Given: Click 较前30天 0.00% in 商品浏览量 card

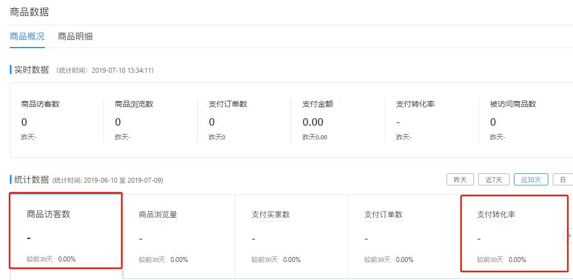Looking at the screenshot, I should (163, 260).
